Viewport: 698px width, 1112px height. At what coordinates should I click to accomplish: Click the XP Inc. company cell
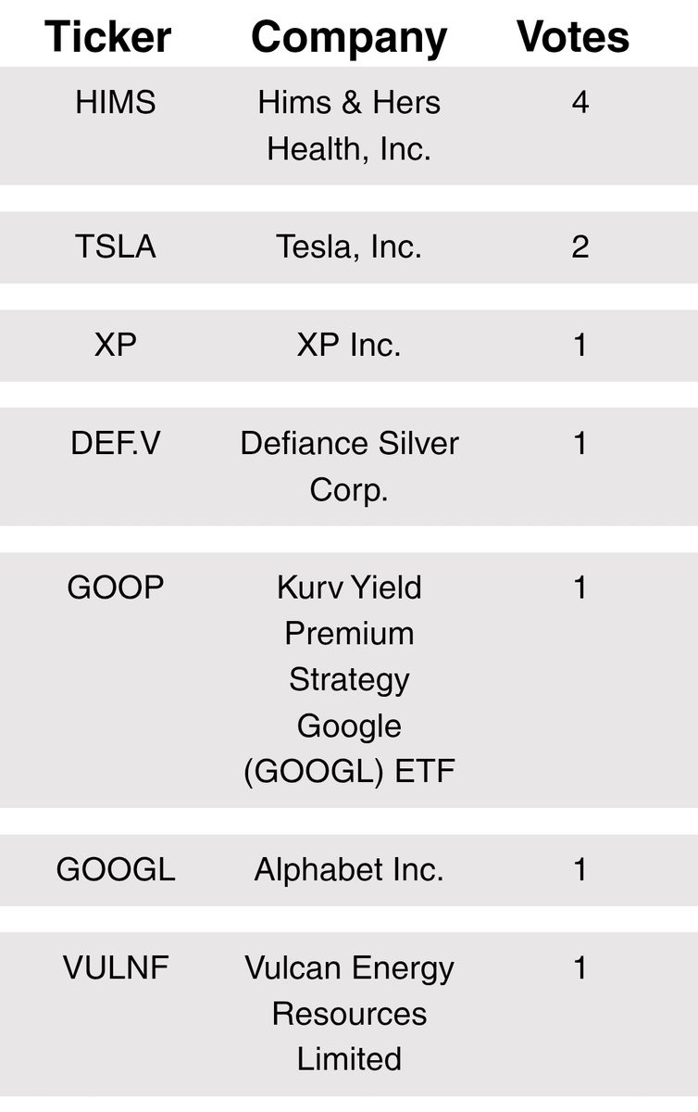tap(349, 346)
